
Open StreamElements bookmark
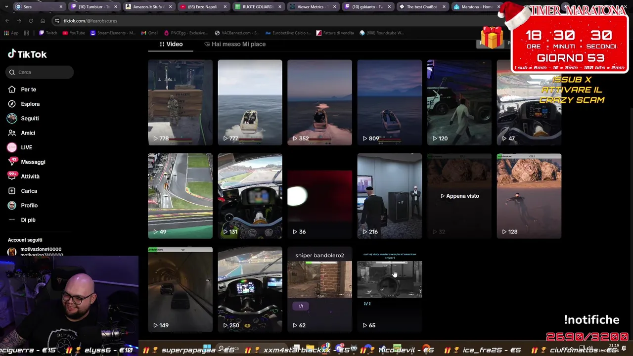[112, 33]
